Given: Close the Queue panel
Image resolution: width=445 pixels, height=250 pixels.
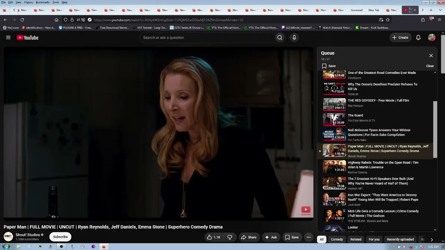Looking at the screenshot, I should point(431,56).
